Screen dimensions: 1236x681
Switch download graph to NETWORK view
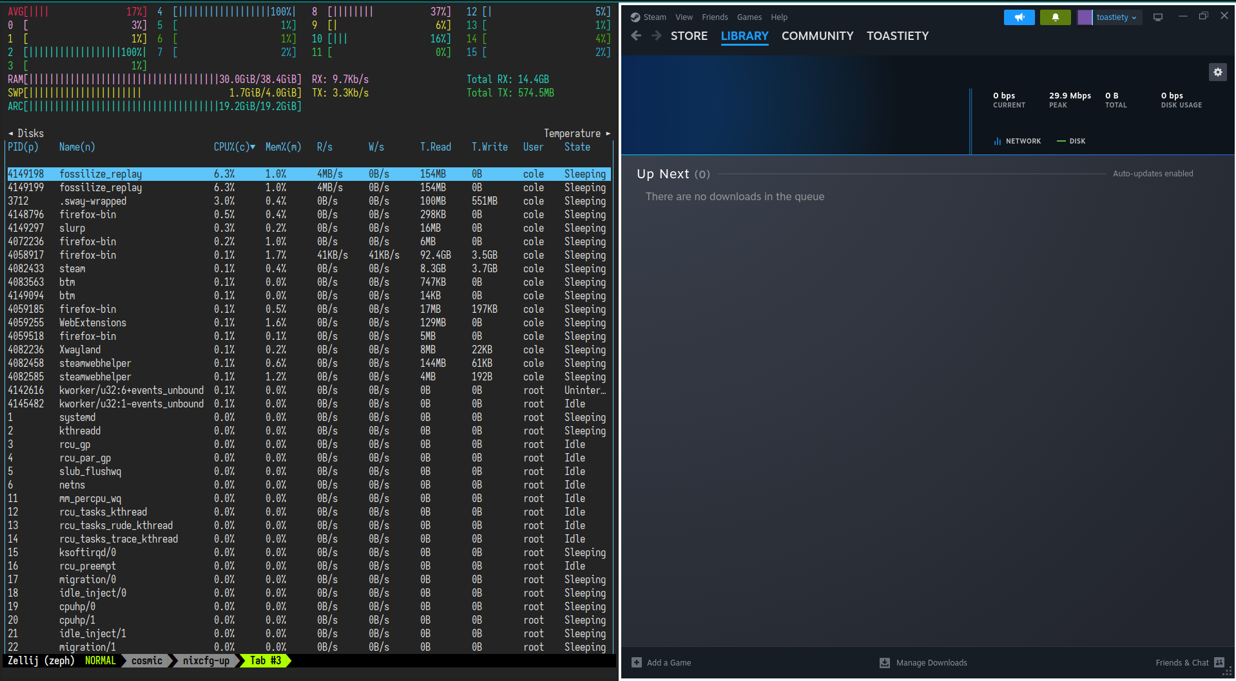pyautogui.click(x=1018, y=141)
